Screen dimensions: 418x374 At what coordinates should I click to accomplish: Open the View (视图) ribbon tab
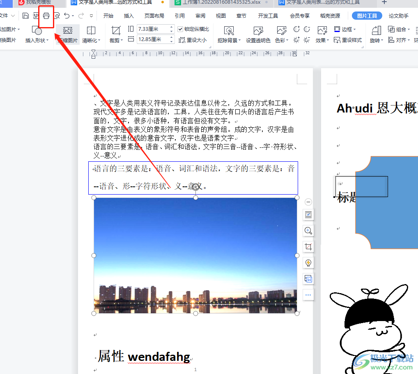tap(221, 16)
